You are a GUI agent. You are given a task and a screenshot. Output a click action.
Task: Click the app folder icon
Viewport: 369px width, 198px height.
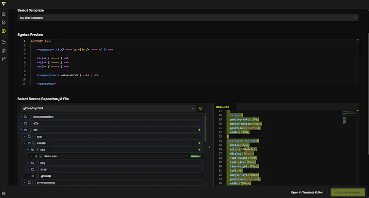pyautogui.click(x=29, y=137)
